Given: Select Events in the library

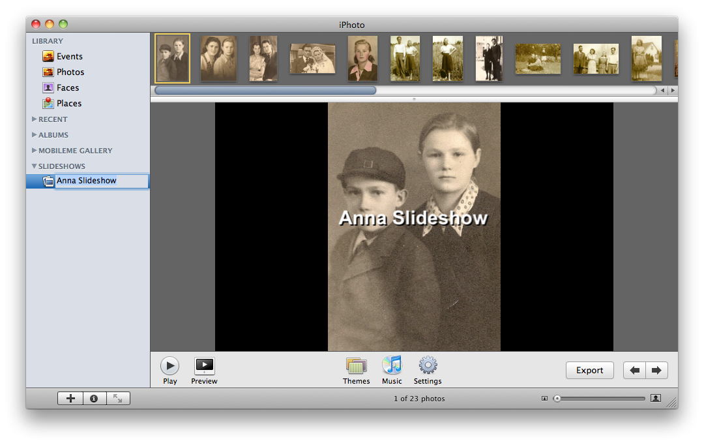Looking at the screenshot, I should (x=69, y=57).
